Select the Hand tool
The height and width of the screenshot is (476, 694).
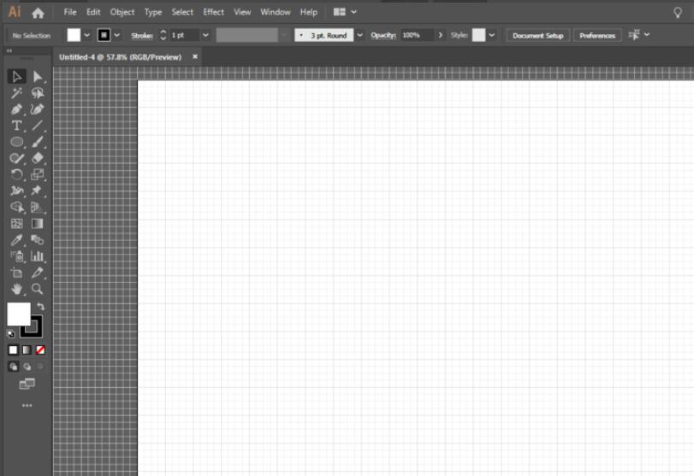(x=17, y=289)
